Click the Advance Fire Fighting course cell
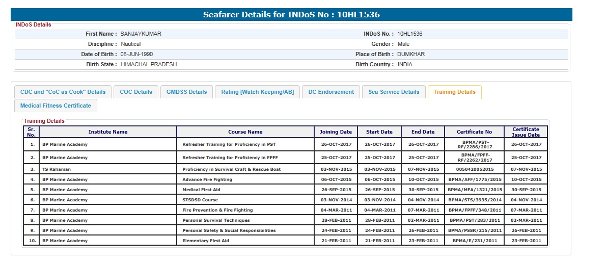 [207, 179]
